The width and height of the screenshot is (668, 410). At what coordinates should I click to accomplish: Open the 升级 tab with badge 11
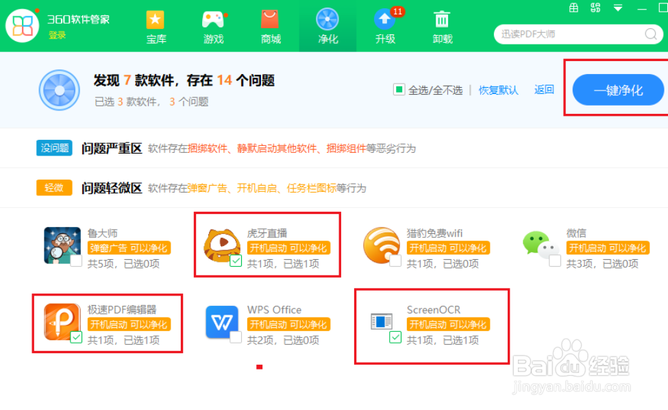(386, 27)
